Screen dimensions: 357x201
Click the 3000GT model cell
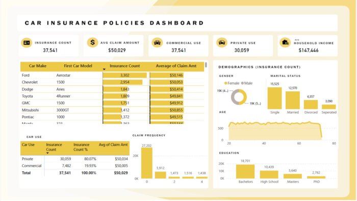coord(63,110)
